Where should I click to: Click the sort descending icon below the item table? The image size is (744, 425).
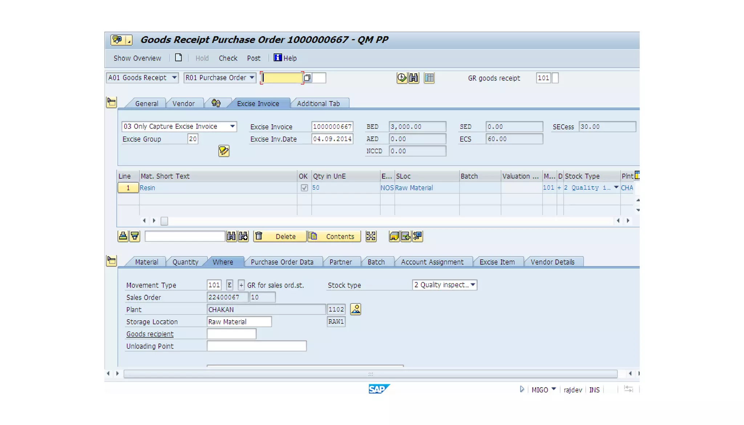click(135, 236)
